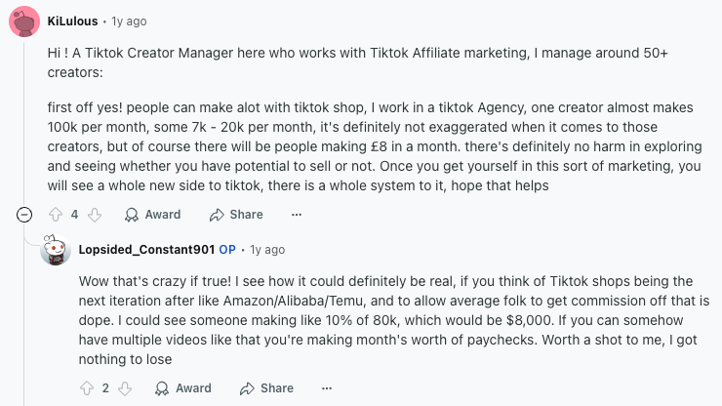Open KiLulous's user profile link
The height and width of the screenshot is (406, 722).
click(72, 20)
